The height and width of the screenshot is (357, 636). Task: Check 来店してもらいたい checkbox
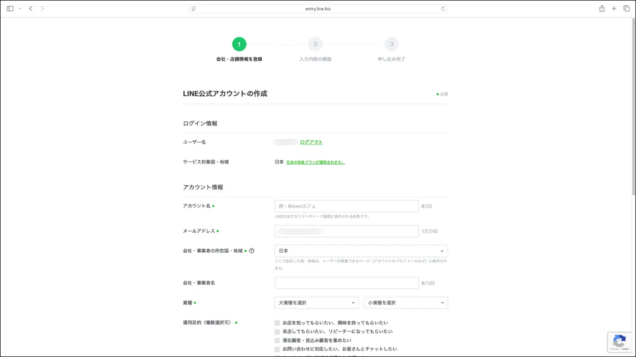click(277, 332)
